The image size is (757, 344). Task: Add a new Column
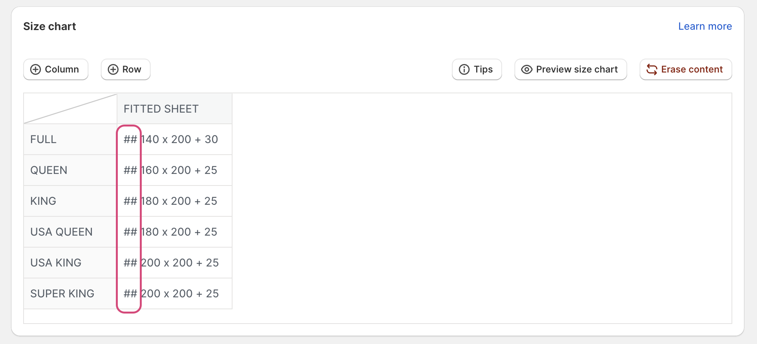[56, 69]
